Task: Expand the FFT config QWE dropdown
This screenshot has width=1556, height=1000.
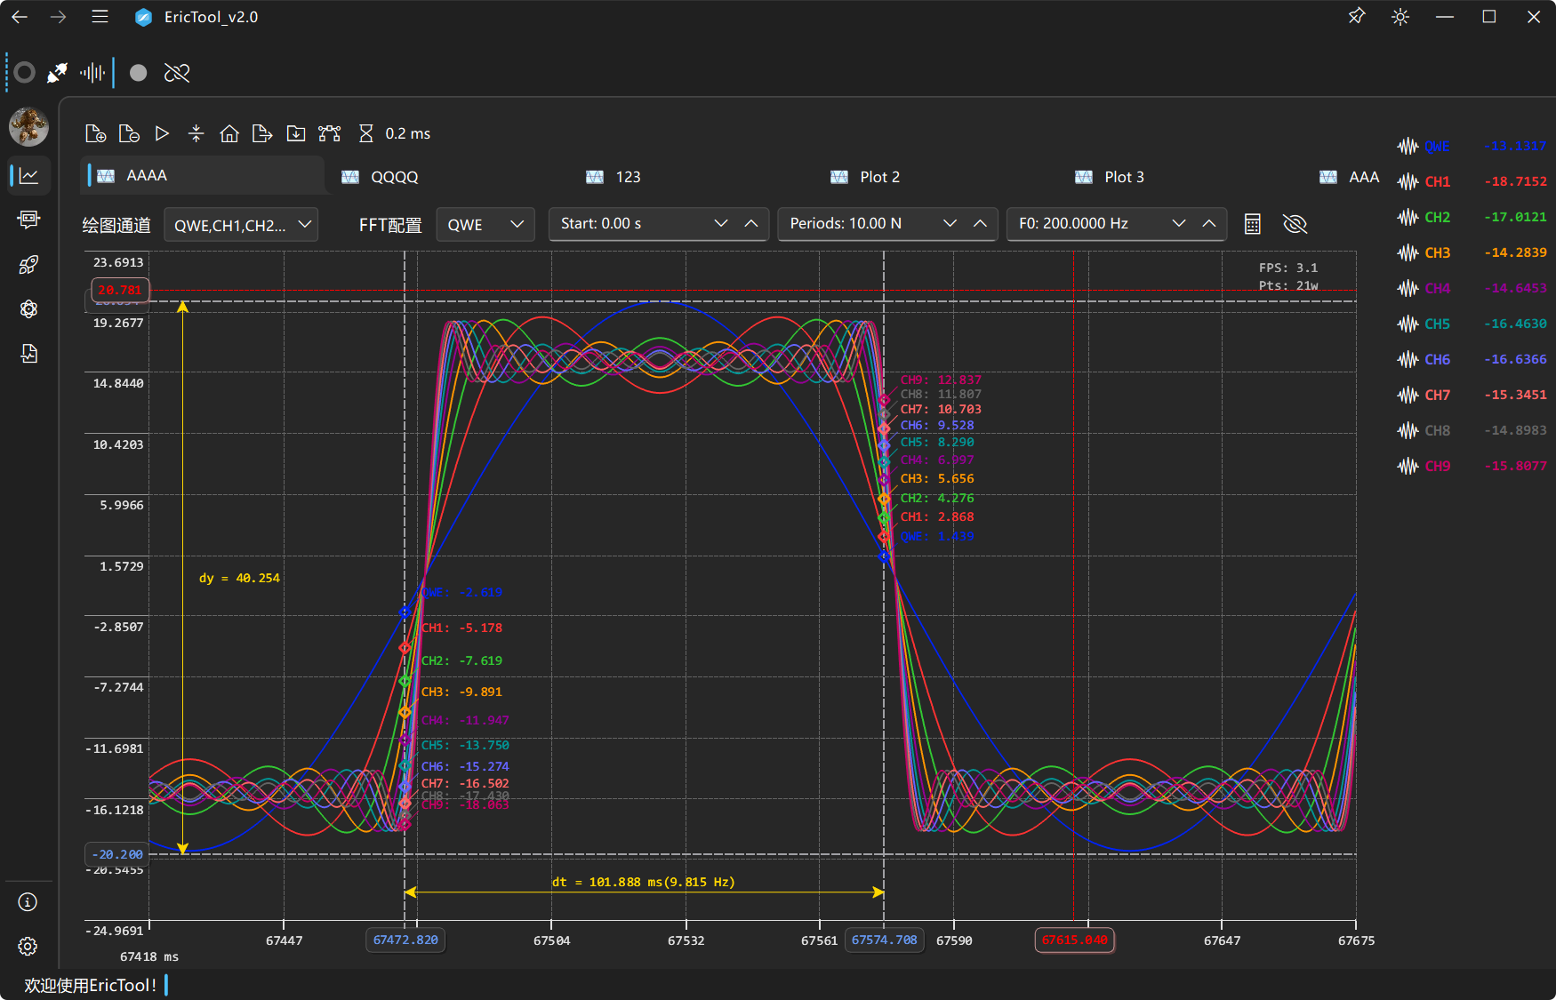Action: pyautogui.click(x=485, y=225)
